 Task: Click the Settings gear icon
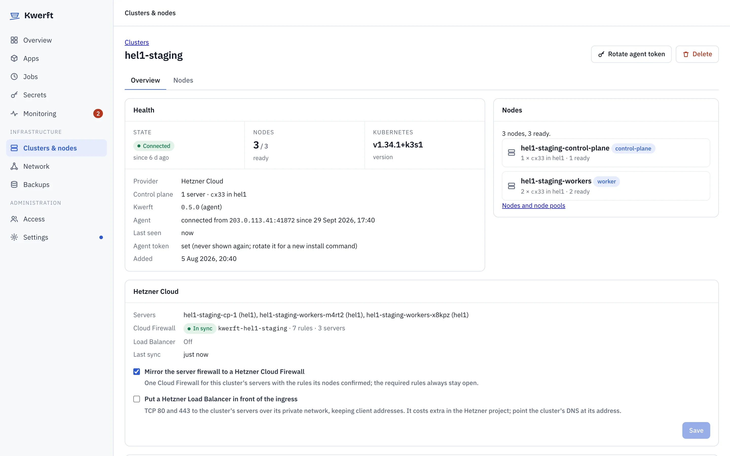14,237
